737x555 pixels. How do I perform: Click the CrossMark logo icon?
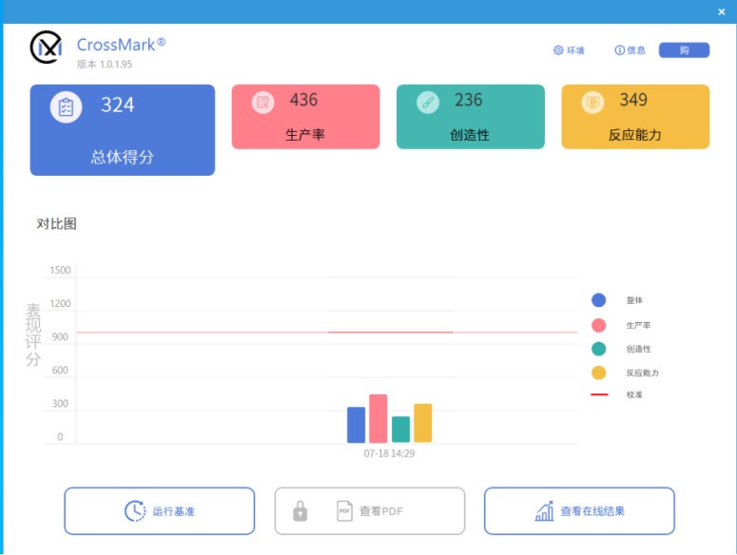[46, 47]
